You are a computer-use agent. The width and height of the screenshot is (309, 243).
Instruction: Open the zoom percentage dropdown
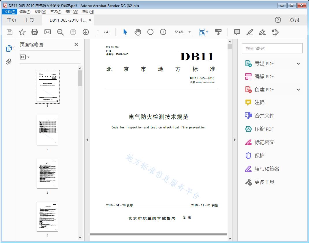(x=189, y=32)
